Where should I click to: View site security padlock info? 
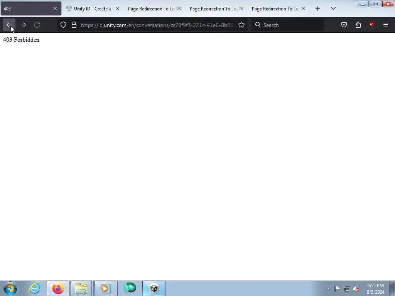[74, 25]
